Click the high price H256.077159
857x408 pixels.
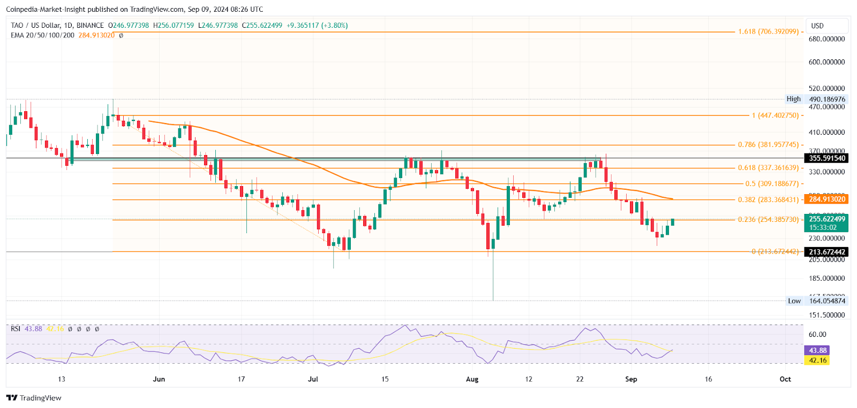(x=174, y=25)
